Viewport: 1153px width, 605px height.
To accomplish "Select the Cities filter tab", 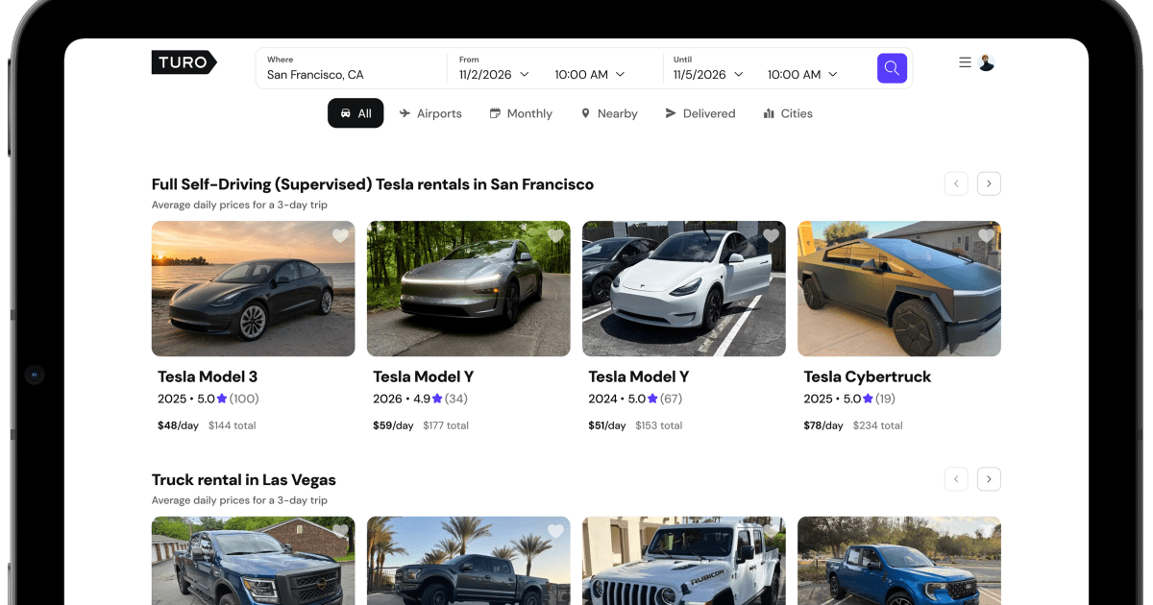I will coord(788,113).
